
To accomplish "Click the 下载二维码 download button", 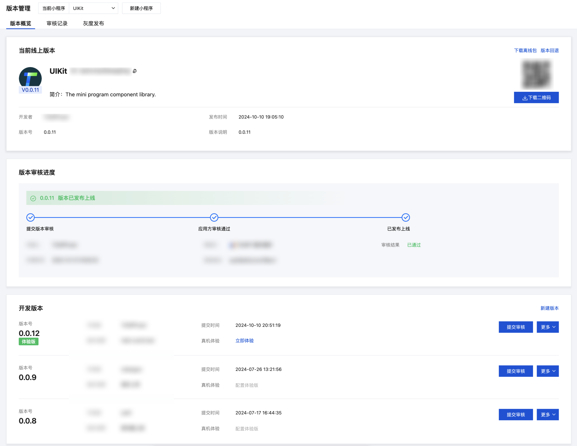I will pyautogui.click(x=536, y=97).
